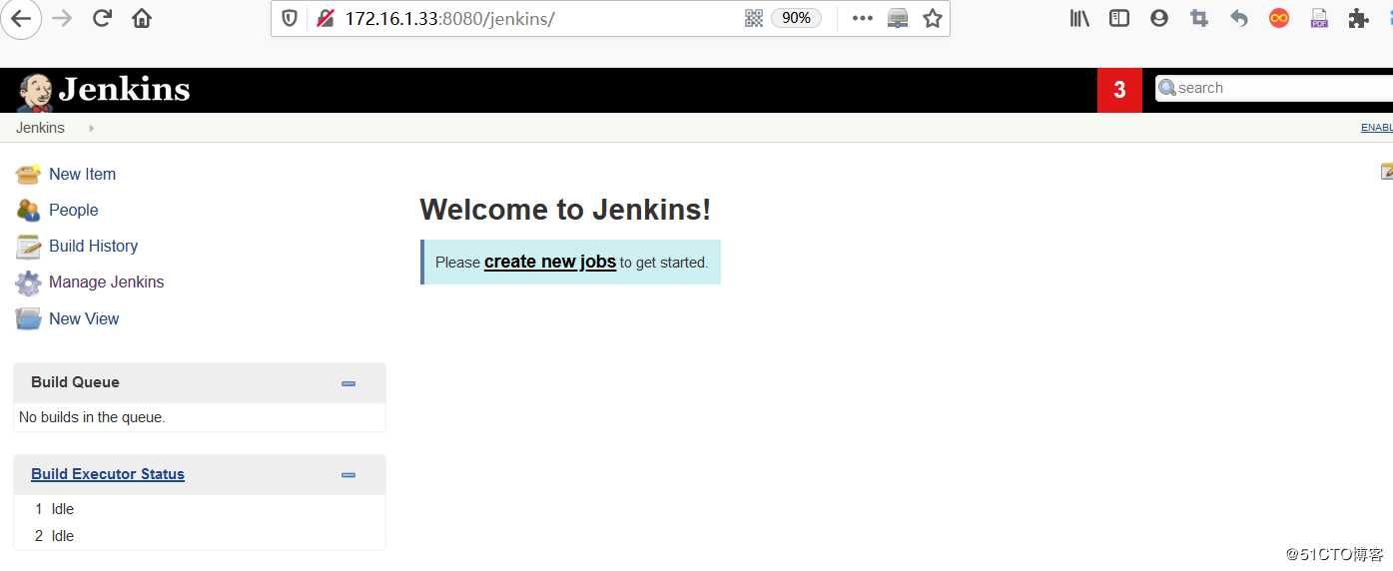
Task: Open the New Item link
Action: pos(82,174)
